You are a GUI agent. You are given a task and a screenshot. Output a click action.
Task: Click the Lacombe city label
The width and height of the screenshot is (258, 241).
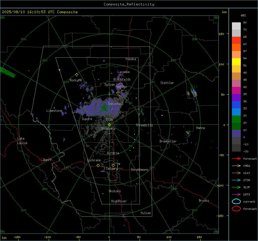124,72
